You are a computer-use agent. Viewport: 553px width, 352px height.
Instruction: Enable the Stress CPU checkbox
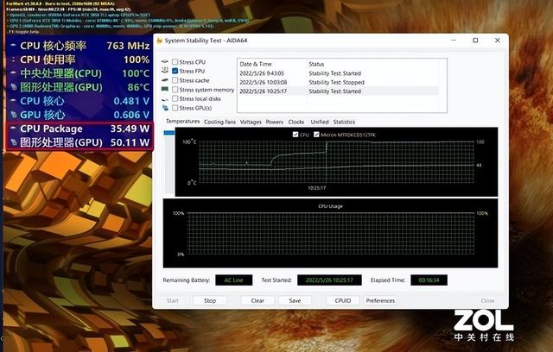[x=175, y=62]
